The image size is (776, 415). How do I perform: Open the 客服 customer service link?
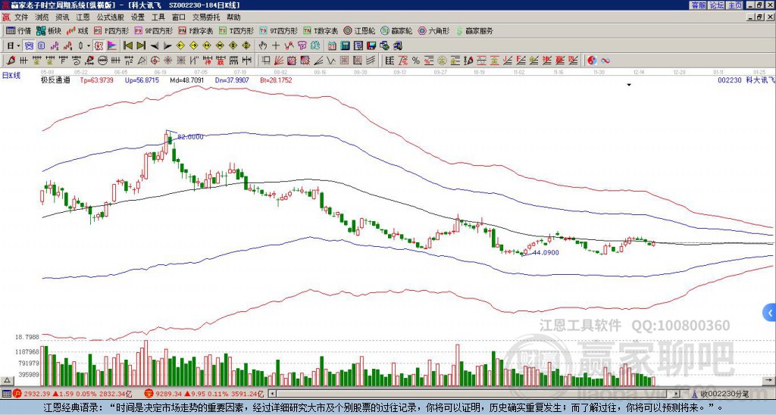pyautogui.click(x=699, y=5)
